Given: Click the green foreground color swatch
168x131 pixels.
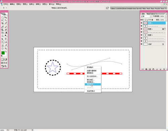Looking at the screenshot, I should pos(3,53).
